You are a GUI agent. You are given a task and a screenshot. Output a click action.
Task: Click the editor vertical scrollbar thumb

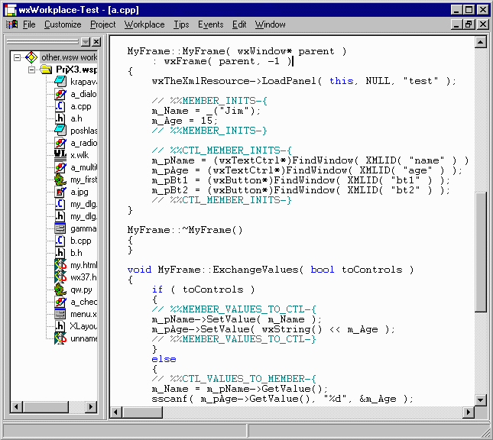click(481, 252)
